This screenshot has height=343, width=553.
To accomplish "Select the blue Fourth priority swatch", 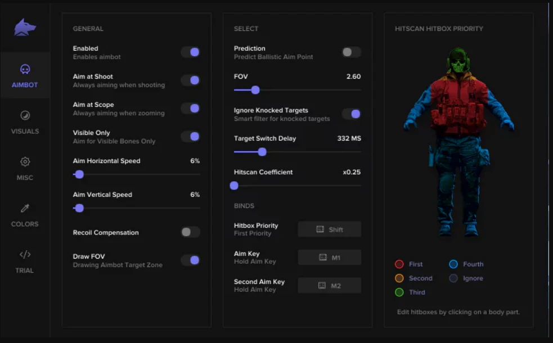I will [453, 264].
